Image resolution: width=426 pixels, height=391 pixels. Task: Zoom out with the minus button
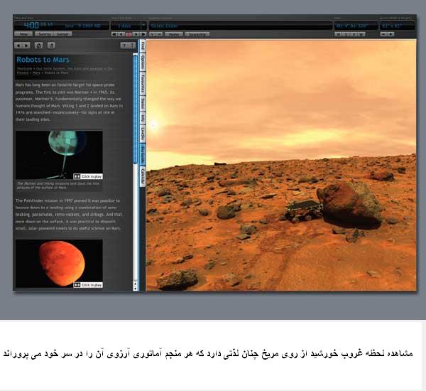(383, 34)
